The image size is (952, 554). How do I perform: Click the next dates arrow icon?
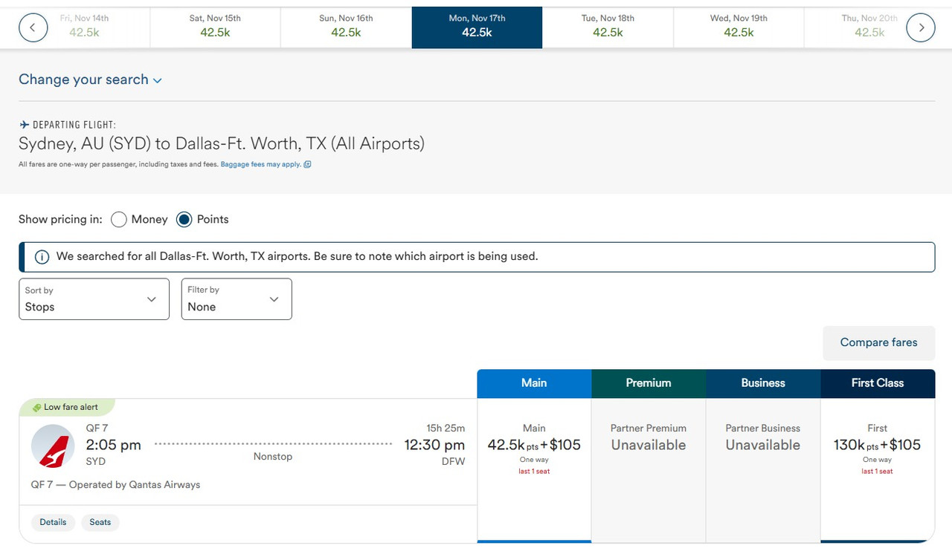click(921, 27)
